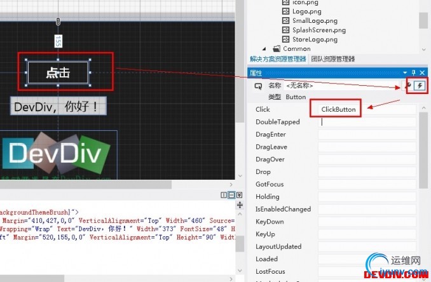Click the designer vertical scrollbar down arrow
Image resolution: width=431 pixels, height=282 pixels.
(x=240, y=175)
